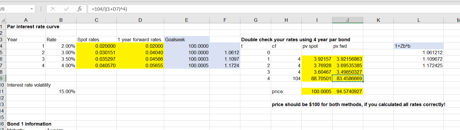Click 'Double check your rates' heading
Screen dimensions: 460x130
click(x=296, y=40)
